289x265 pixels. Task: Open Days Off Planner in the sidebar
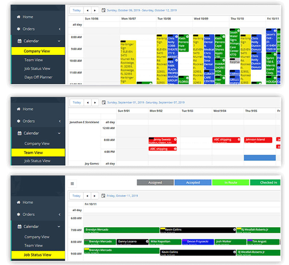pyautogui.click(x=38, y=77)
